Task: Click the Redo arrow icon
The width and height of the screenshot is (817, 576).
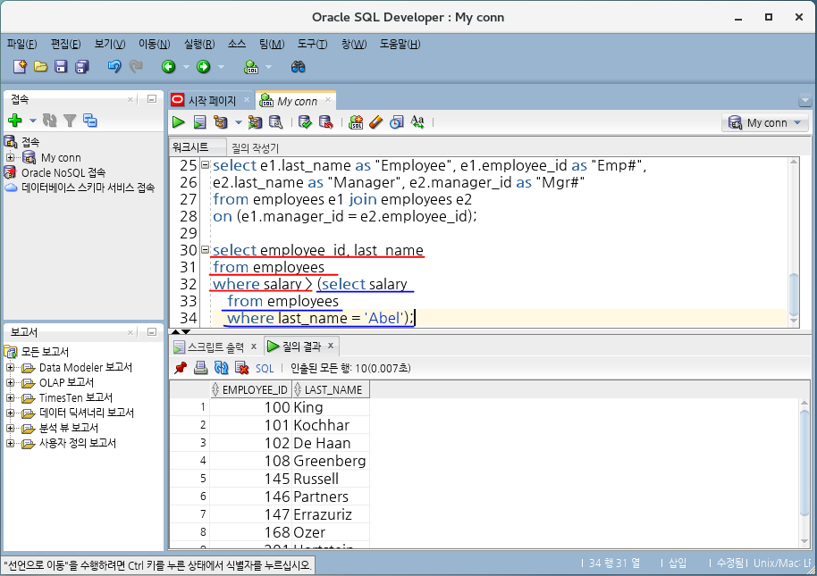Action: pos(136,67)
